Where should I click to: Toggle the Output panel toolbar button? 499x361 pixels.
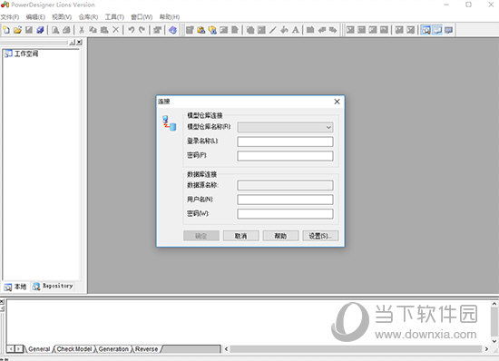[x=437, y=30]
